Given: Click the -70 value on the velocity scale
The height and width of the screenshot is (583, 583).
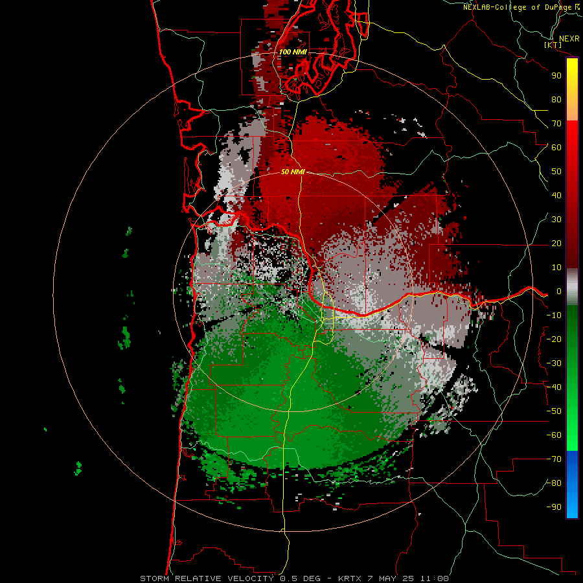Looking at the screenshot, I should pos(554,459).
